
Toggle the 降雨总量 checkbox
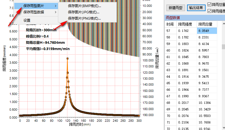(210, 4)
